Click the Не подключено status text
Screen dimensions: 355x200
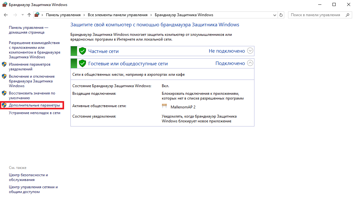(227, 51)
